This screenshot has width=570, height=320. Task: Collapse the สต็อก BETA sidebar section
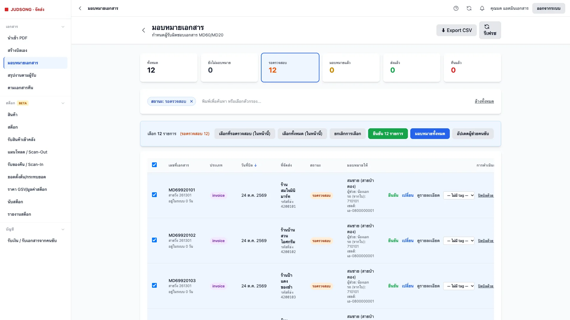point(63,103)
